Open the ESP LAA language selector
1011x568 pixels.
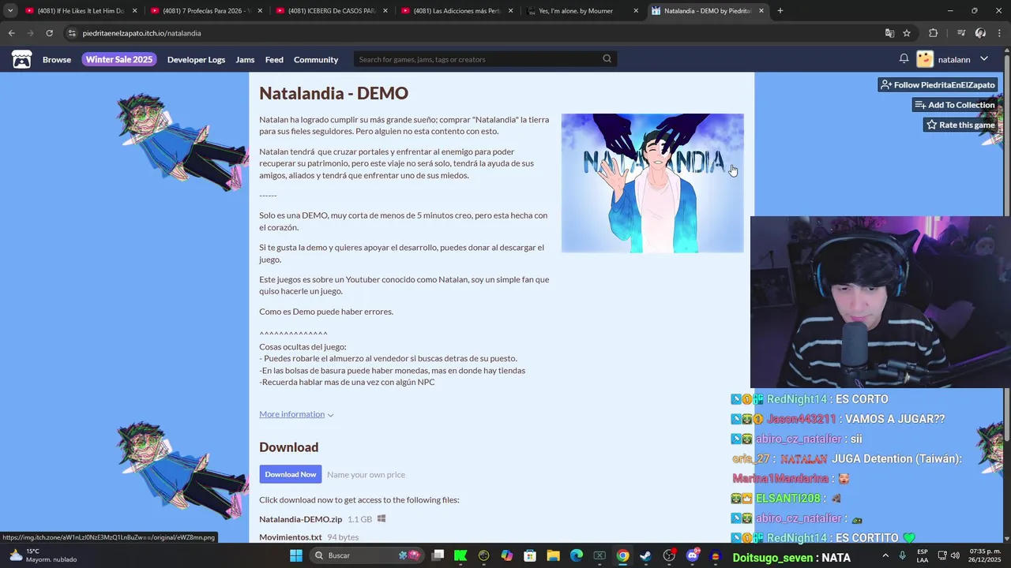click(x=923, y=555)
